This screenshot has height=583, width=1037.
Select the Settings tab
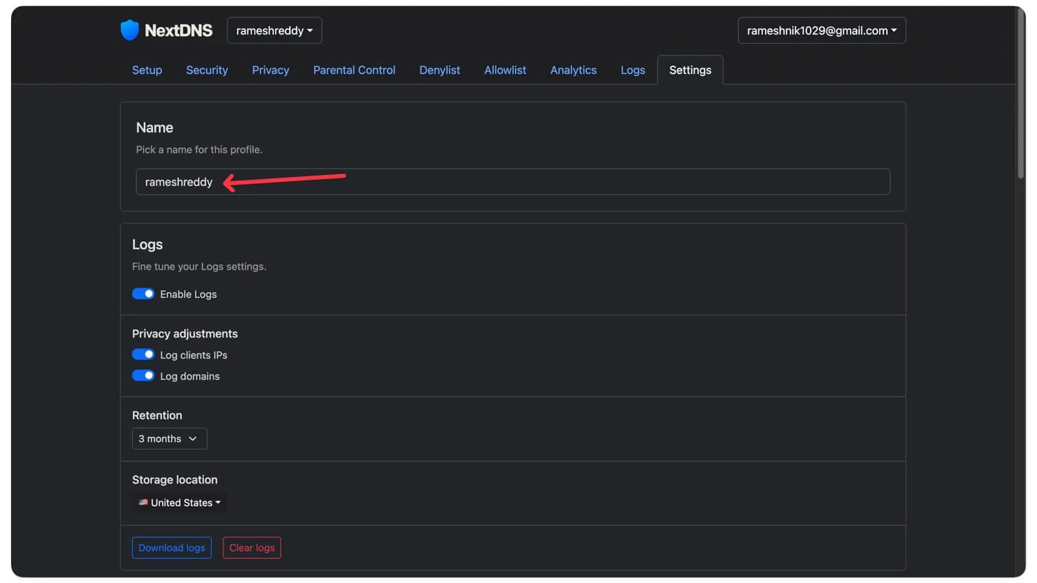click(x=690, y=70)
